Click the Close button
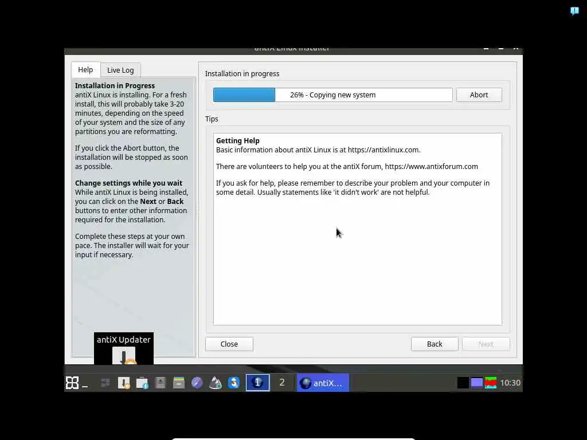Screen dimensions: 587x440 coord(229,344)
